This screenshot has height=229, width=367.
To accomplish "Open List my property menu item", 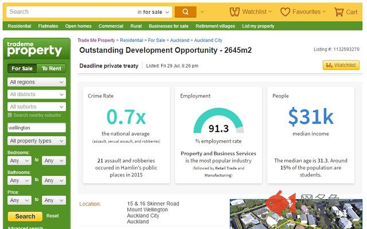I will (258, 26).
